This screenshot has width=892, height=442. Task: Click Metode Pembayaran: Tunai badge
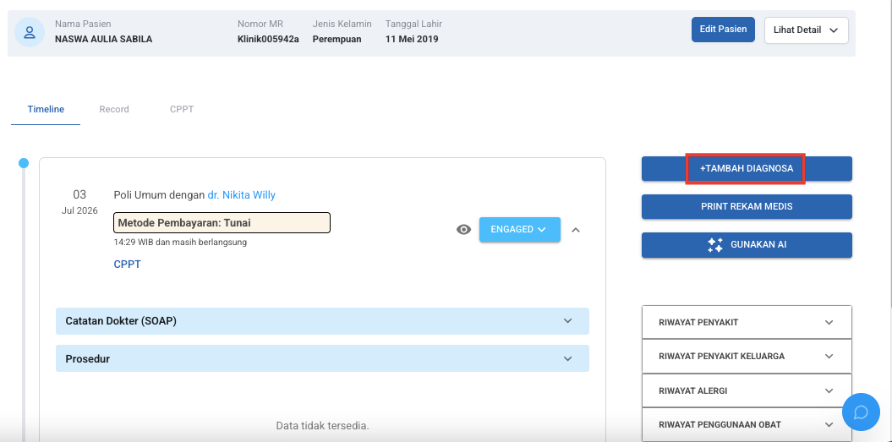point(222,222)
